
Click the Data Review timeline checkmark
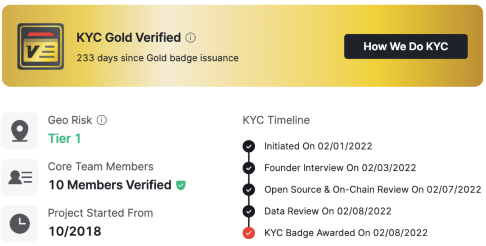248,211
